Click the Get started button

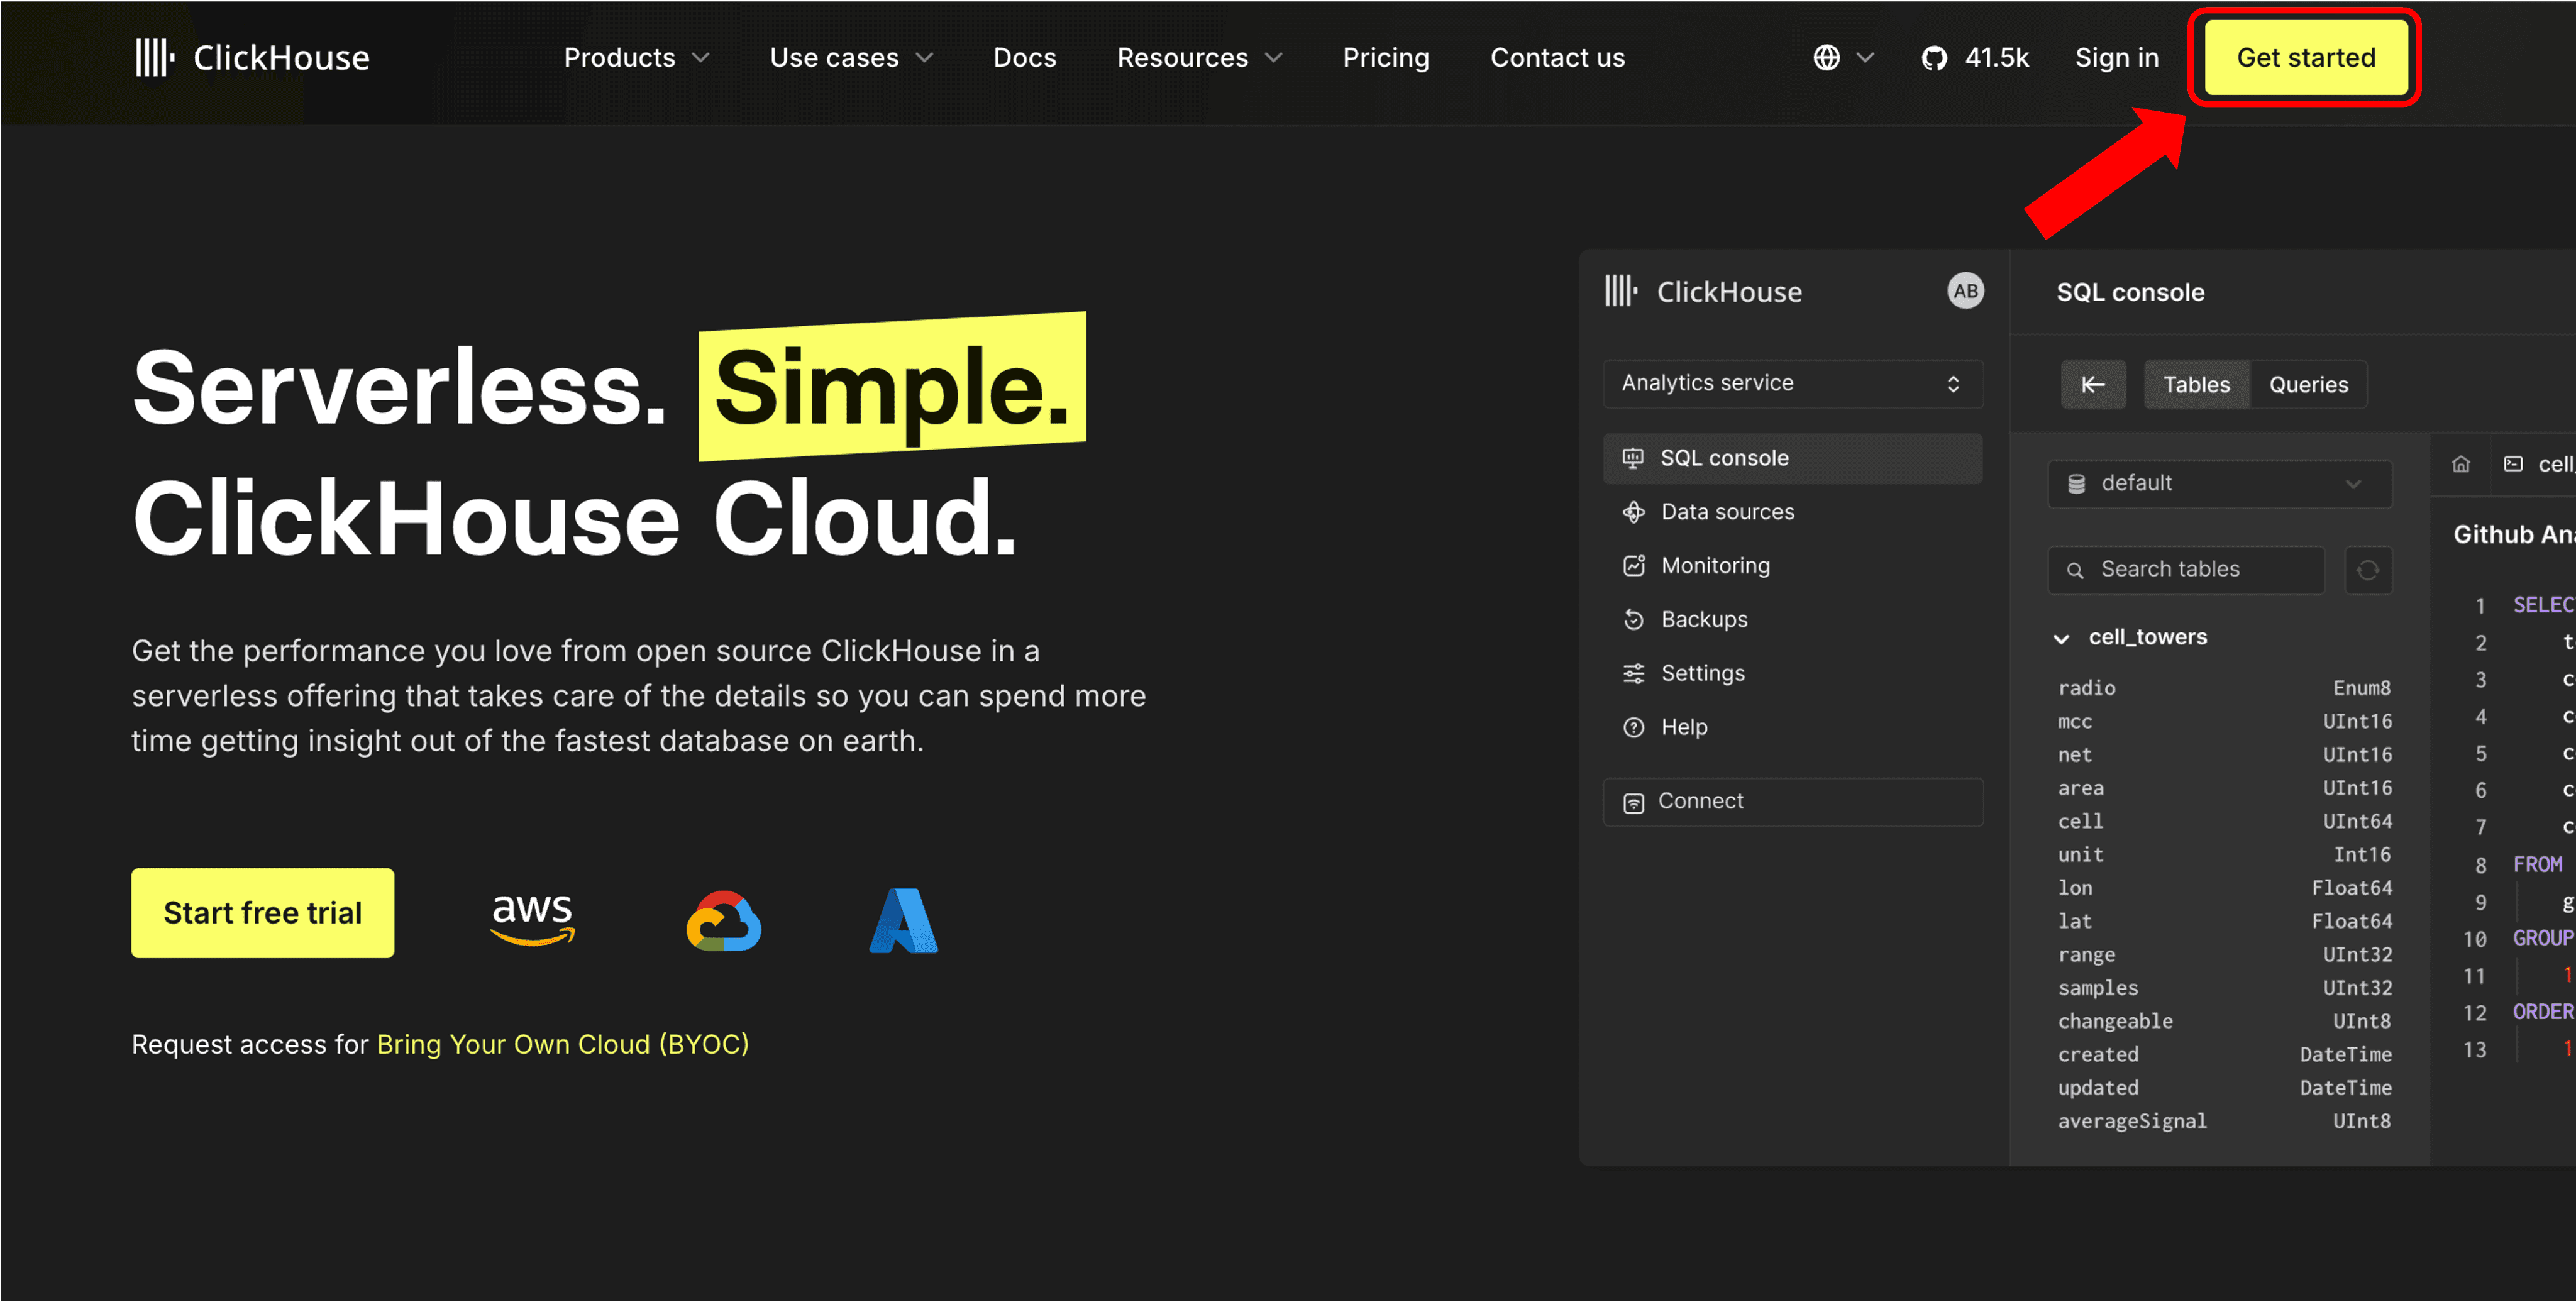(x=2306, y=58)
